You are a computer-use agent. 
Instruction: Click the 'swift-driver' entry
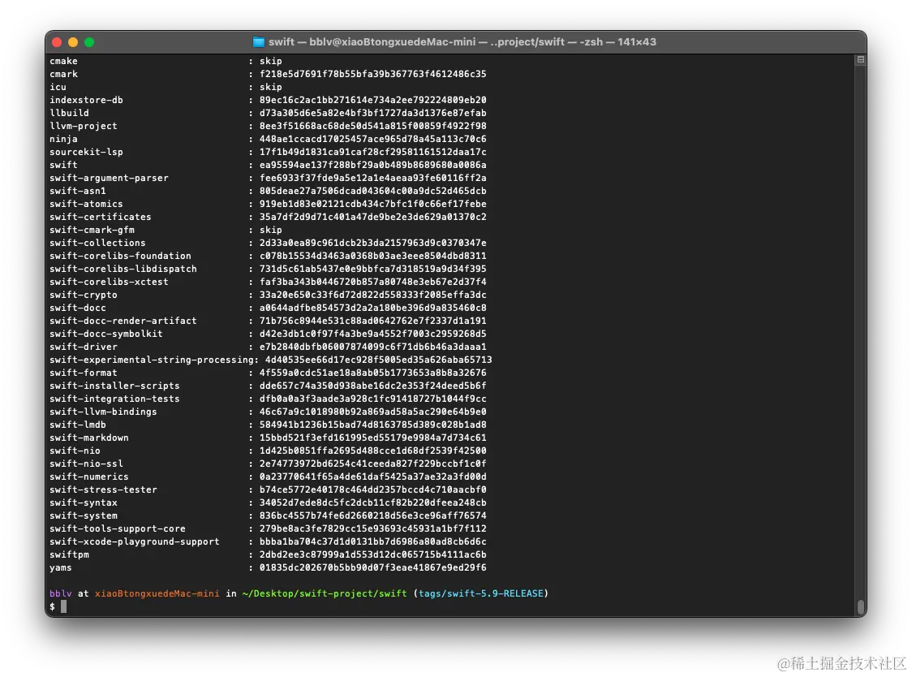84,347
